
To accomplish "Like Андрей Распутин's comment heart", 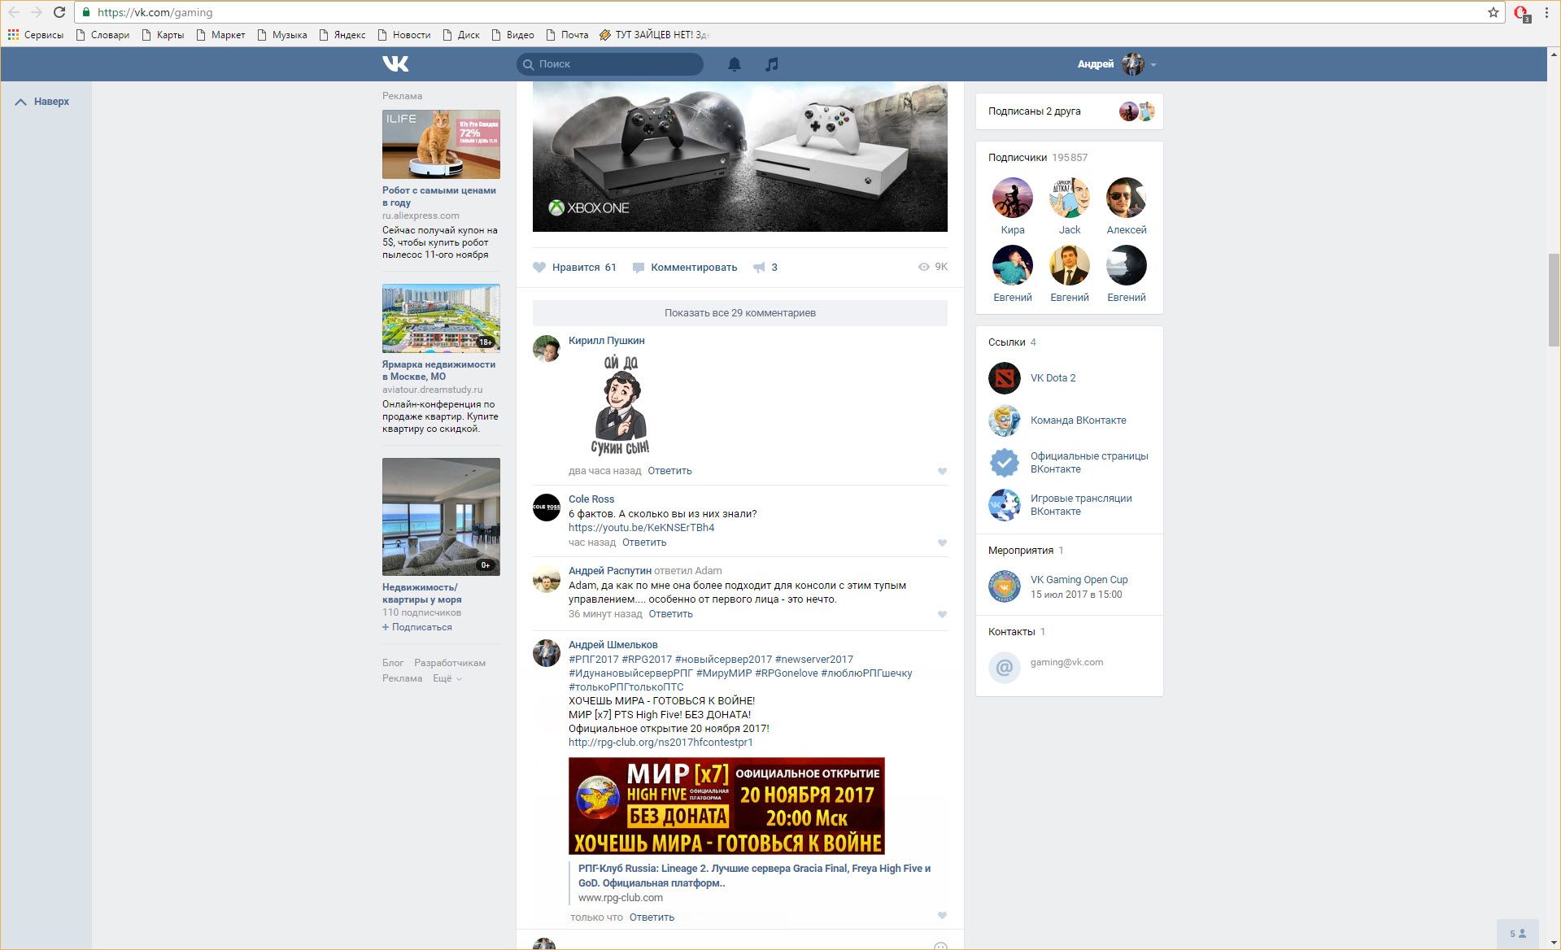I will tap(942, 614).
